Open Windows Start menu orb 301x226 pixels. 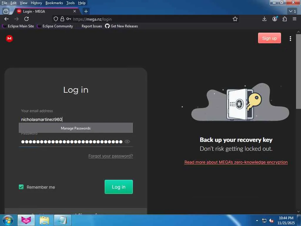[8, 220]
